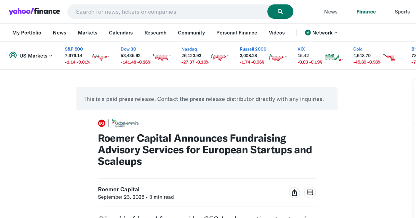Click S&P 500 price 7,676.14

(x=73, y=56)
